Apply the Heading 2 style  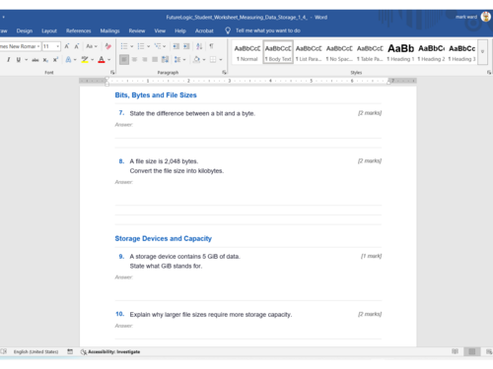pos(431,52)
